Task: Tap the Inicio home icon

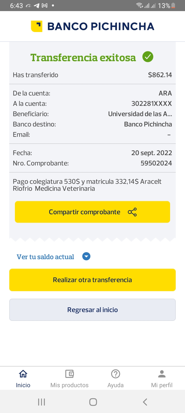Action: click(x=23, y=374)
